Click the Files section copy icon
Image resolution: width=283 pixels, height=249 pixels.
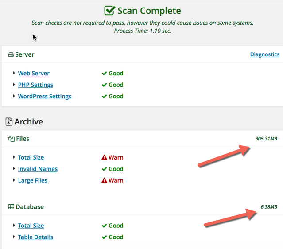(x=11, y=139)
